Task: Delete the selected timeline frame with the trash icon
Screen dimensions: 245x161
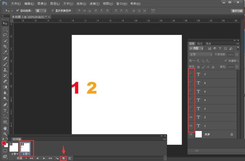Action: pyautogui.click(x=70, y=158)
